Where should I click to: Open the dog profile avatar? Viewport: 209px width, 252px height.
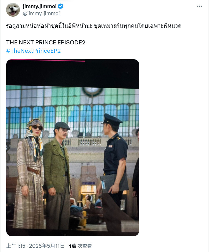pos(13,10)
